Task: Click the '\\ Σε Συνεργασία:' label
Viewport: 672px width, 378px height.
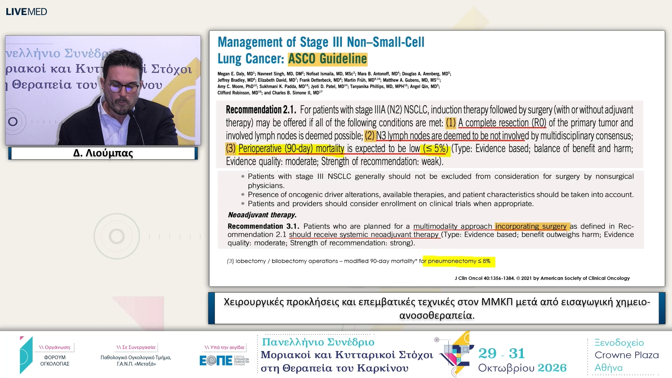Action: tap(136, 347)
